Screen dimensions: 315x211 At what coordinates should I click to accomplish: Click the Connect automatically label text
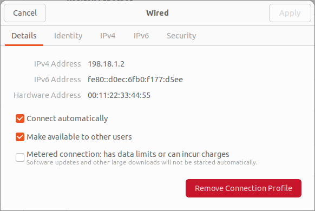click(67, 118)
